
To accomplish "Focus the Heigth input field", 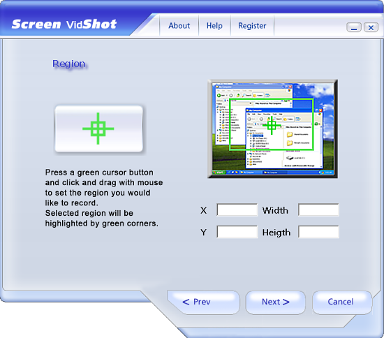I will [x=318, y=232].
